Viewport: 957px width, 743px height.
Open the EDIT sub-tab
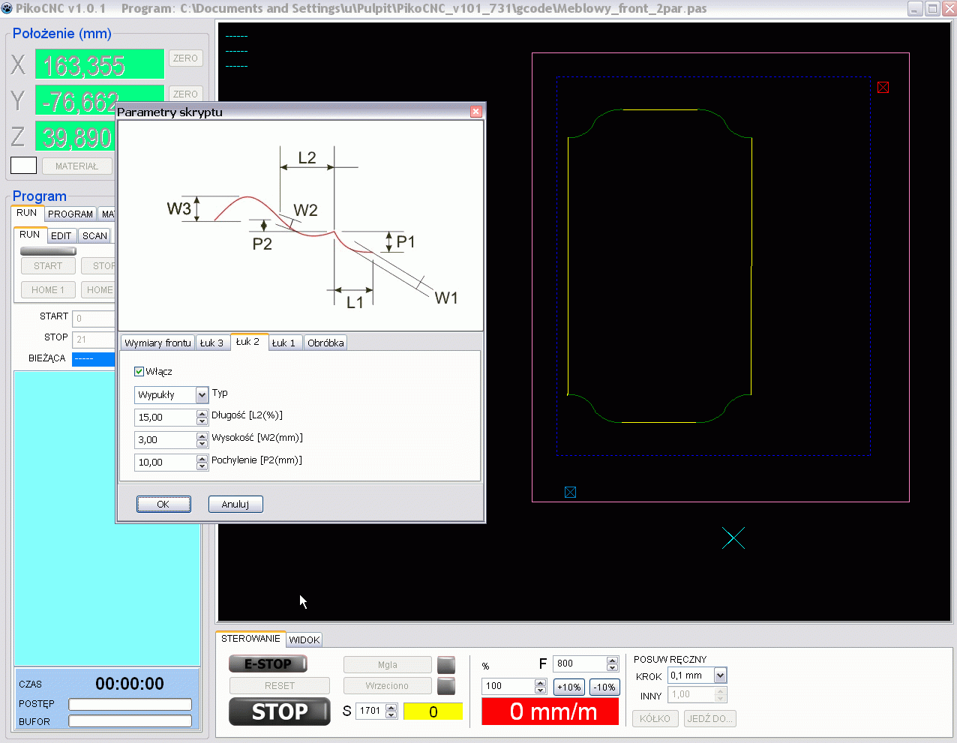click(61, 235)
